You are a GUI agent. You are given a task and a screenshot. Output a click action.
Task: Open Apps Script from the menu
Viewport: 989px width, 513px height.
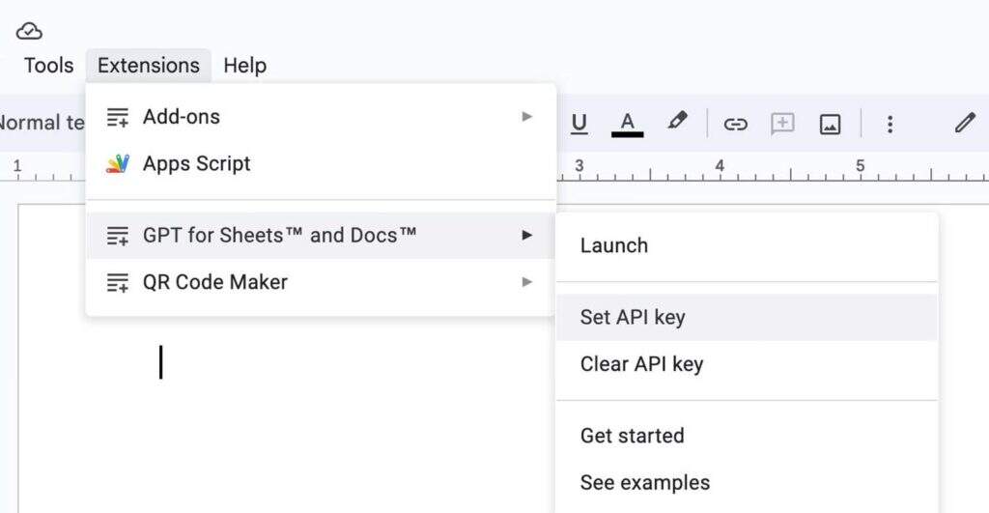(x=196, y=163)
